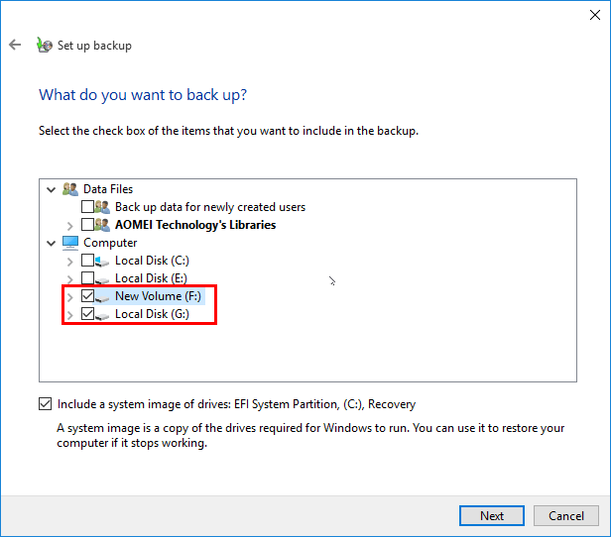Expand the Local Disk (C:) node
The width and height of the screenshot is (611, 537).
[69, 261]
